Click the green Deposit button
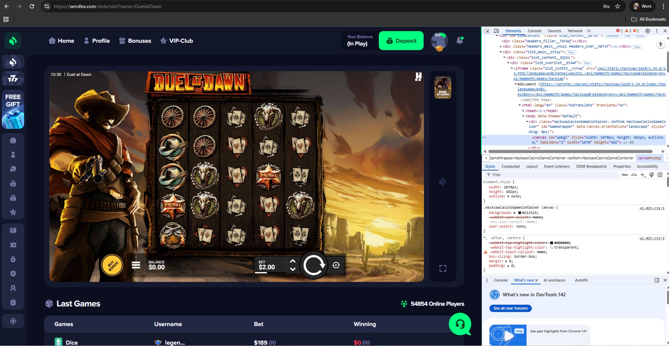 coord(401,41)
